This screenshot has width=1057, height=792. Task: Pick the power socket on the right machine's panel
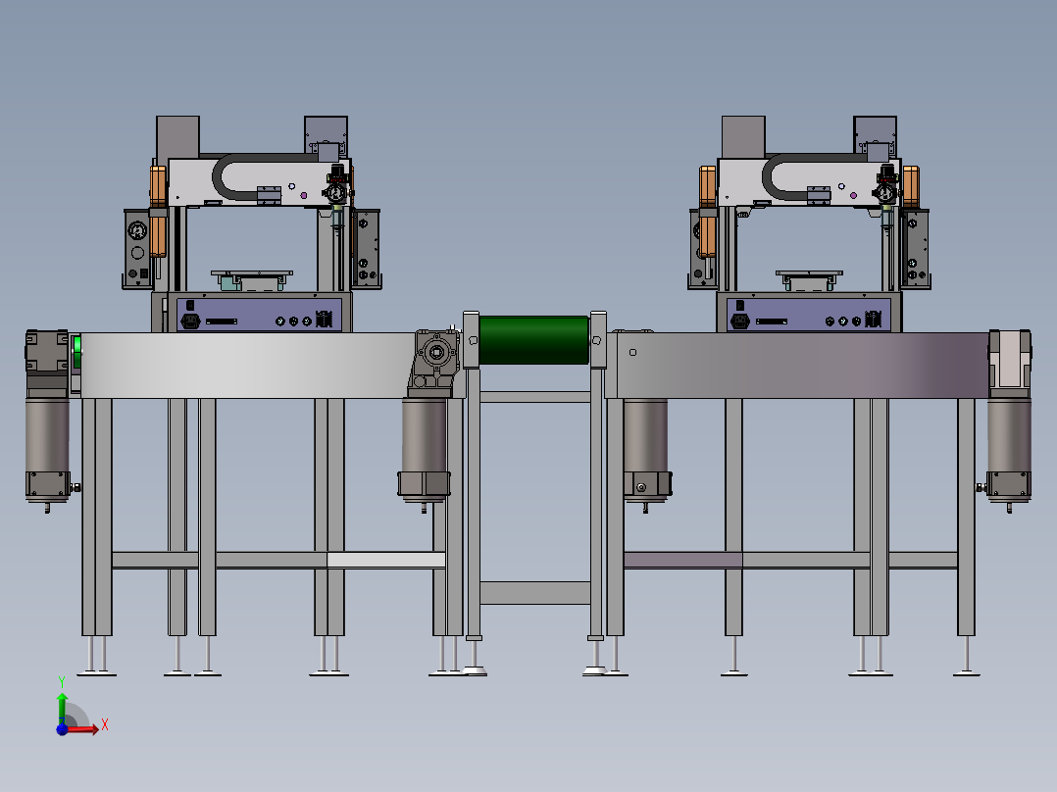tap(740, 321)
